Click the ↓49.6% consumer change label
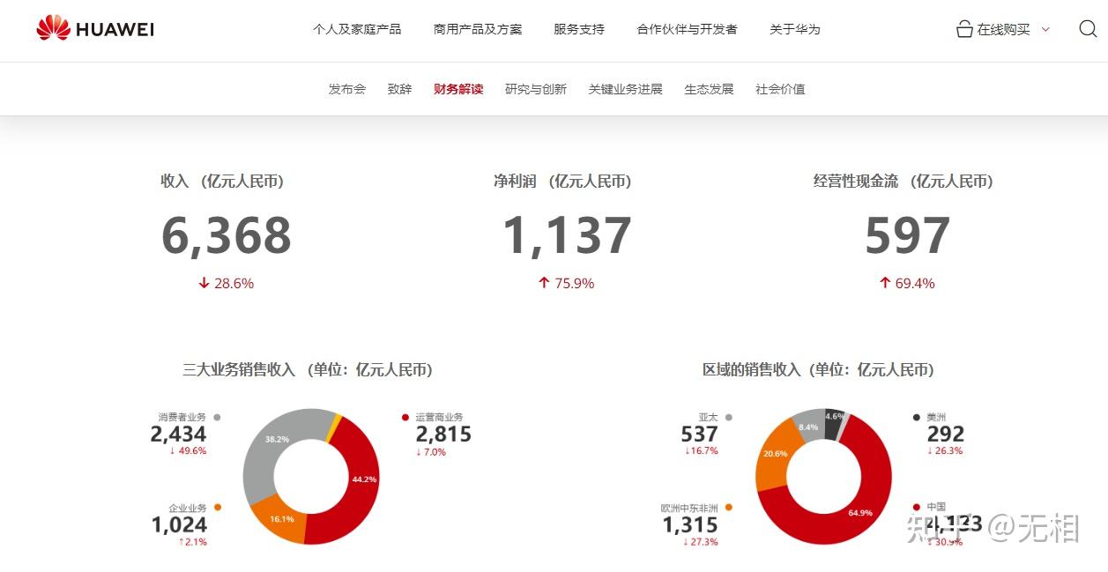1108x572 pixels. pyautogui.click(x=188, y=450)
